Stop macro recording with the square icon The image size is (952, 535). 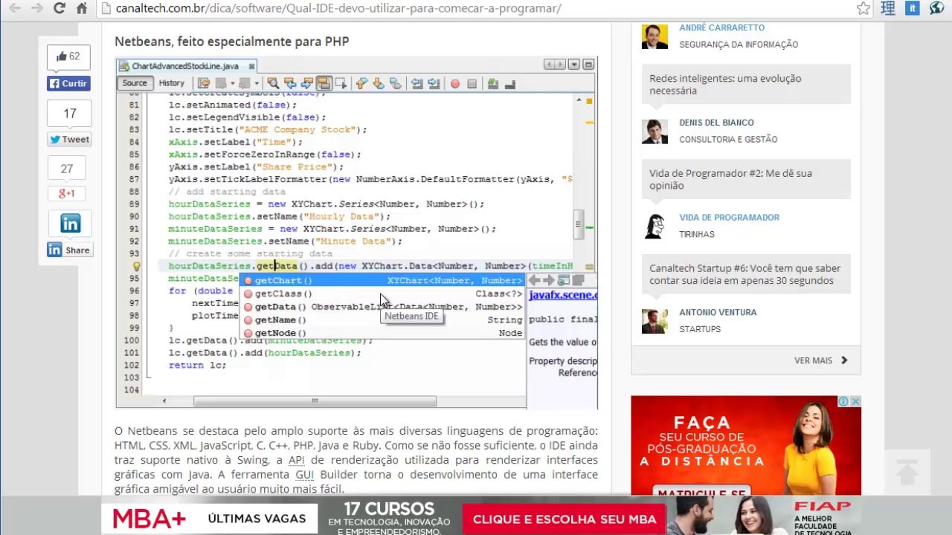(x=472, y=83)
